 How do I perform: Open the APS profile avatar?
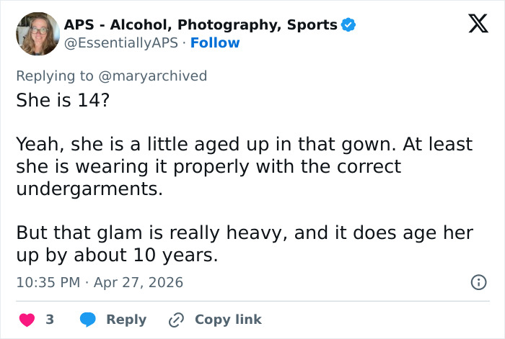coord(38,33)
